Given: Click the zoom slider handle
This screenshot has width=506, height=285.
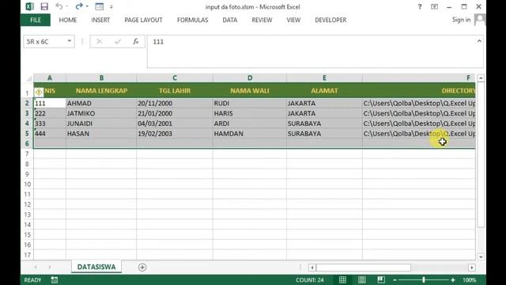Looking at the screenshot, I should pyautogui.click(x=424, y=279).
